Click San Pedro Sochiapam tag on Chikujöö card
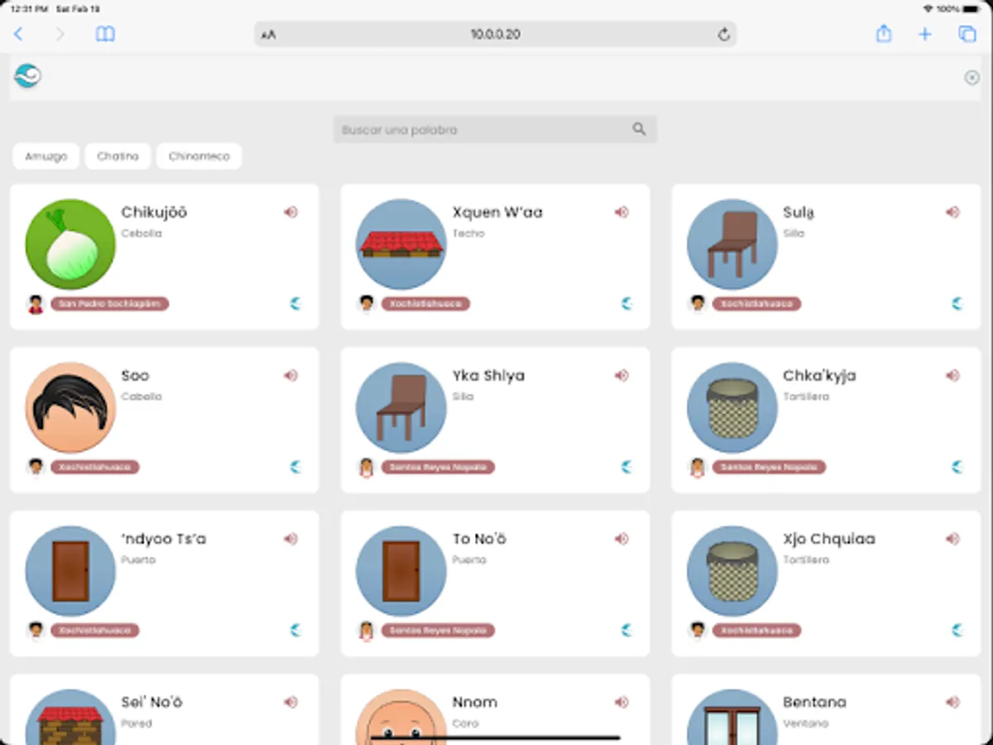This screenshot has height=745, width=993. tap(110, 304)
